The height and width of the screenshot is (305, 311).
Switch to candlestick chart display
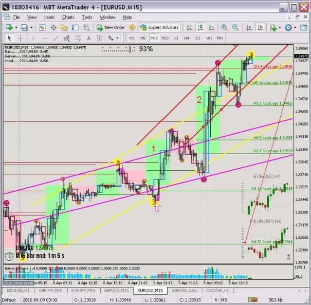(201, 27)
